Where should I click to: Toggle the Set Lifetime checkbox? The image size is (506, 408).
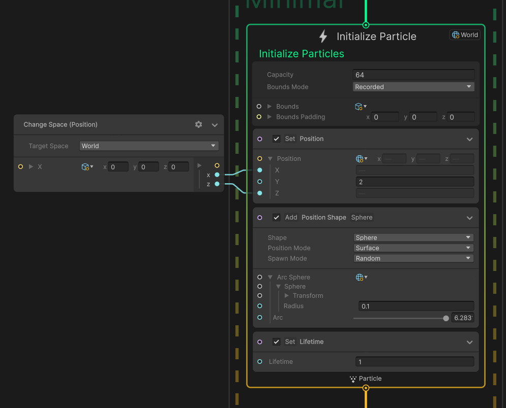click(x=277, y=342)
